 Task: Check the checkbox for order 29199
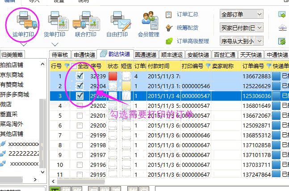(x=80, y=135)
